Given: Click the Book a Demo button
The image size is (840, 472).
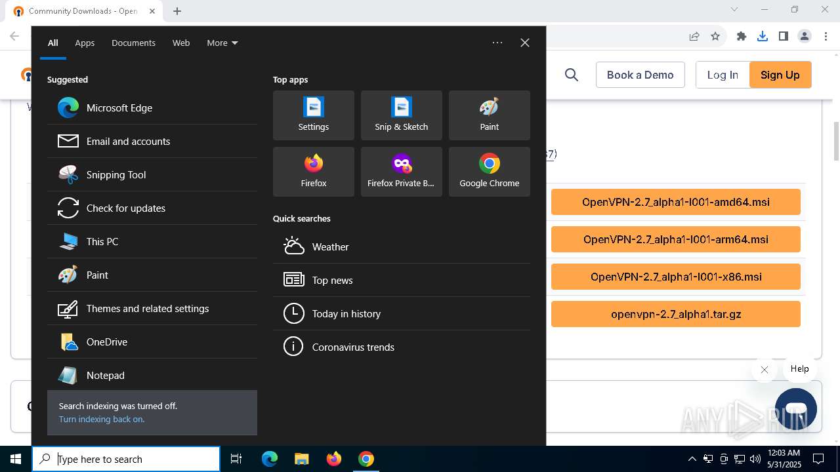Looking at the screenshot, I should [640, 75].
